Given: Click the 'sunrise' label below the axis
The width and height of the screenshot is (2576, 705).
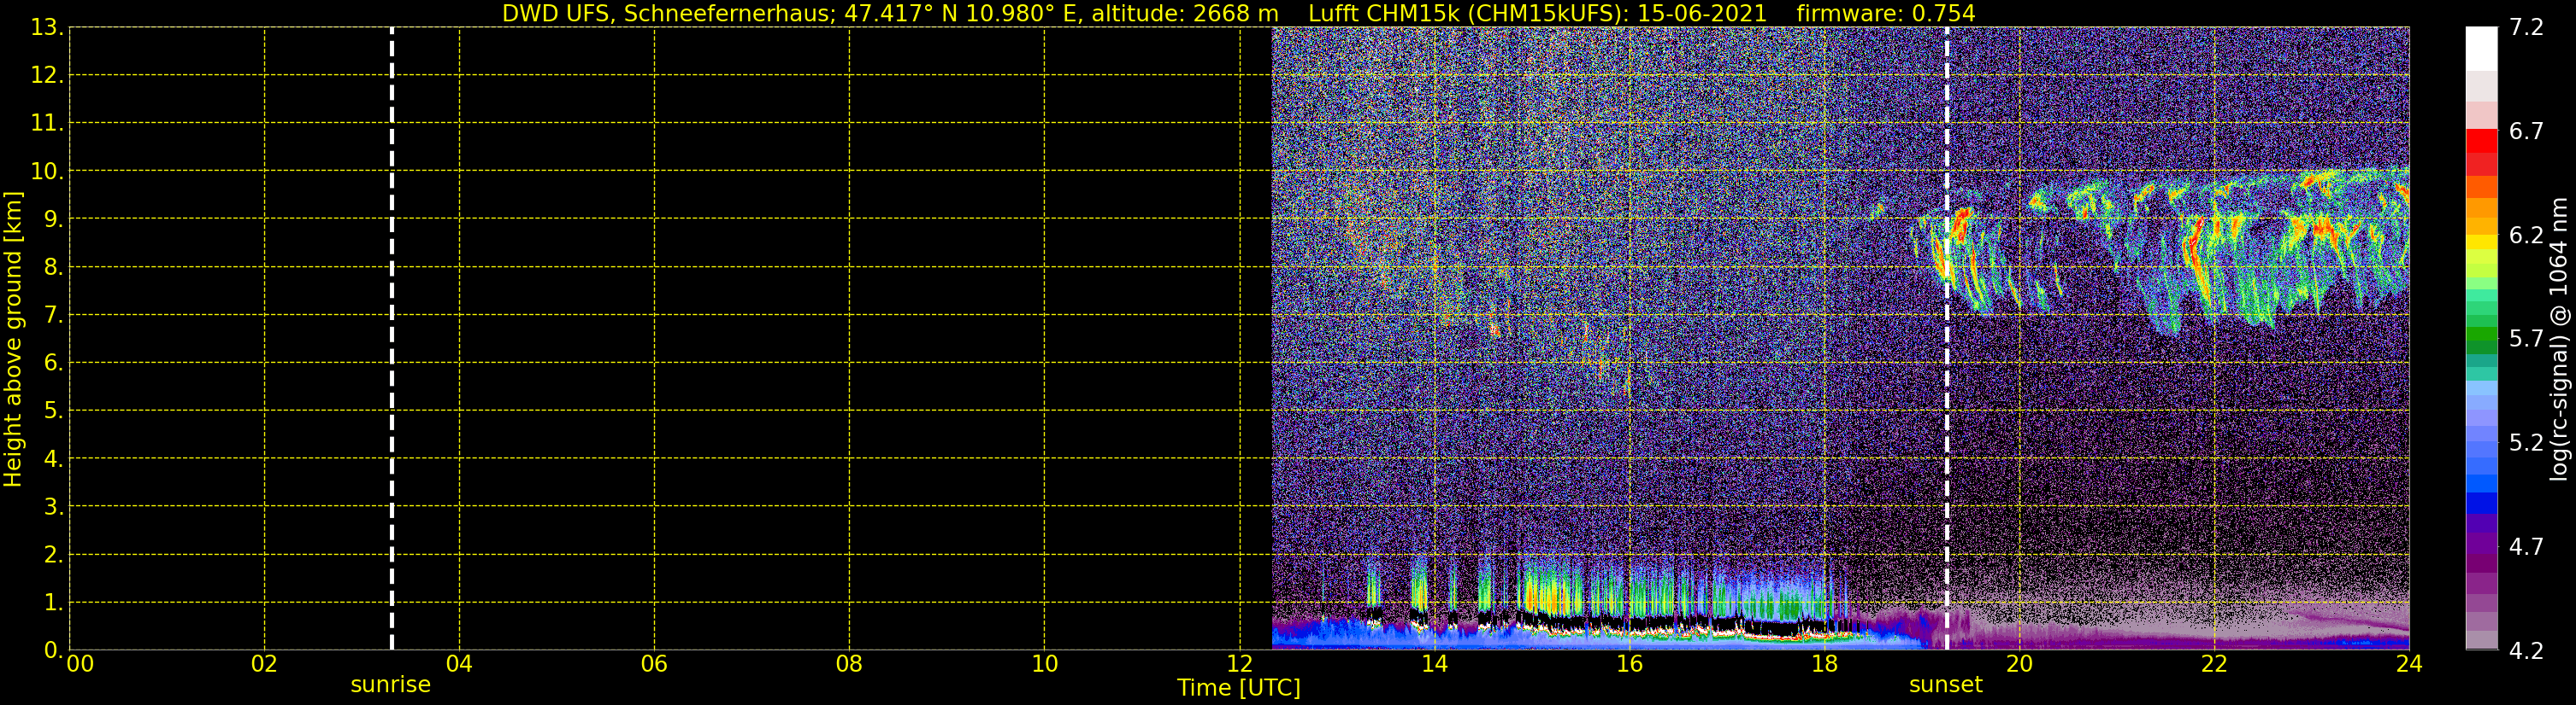Looking at the screenshot, I should (x=390, y=685).
